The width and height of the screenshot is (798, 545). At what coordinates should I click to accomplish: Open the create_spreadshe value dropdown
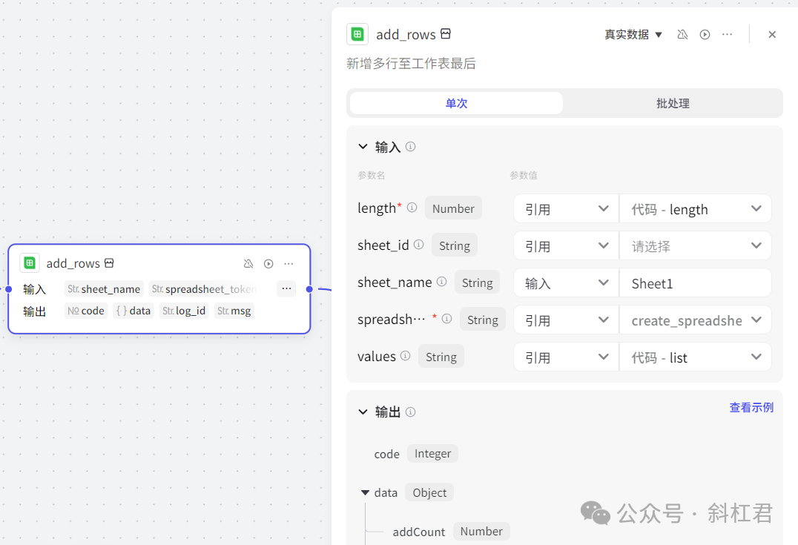[x=695, y=320]
